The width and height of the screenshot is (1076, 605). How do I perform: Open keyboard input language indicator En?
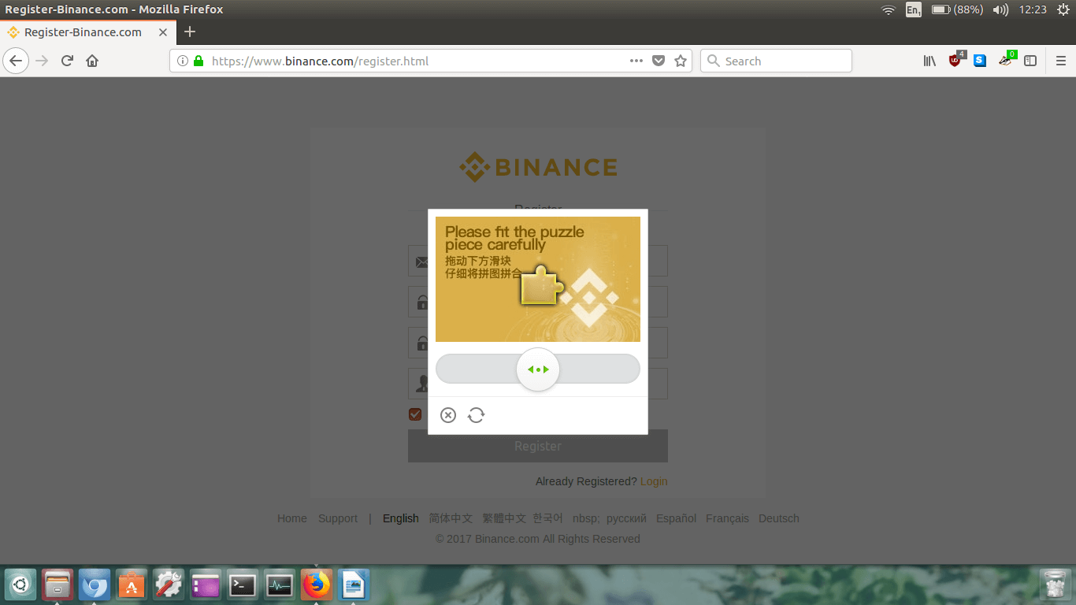(913, 9)
